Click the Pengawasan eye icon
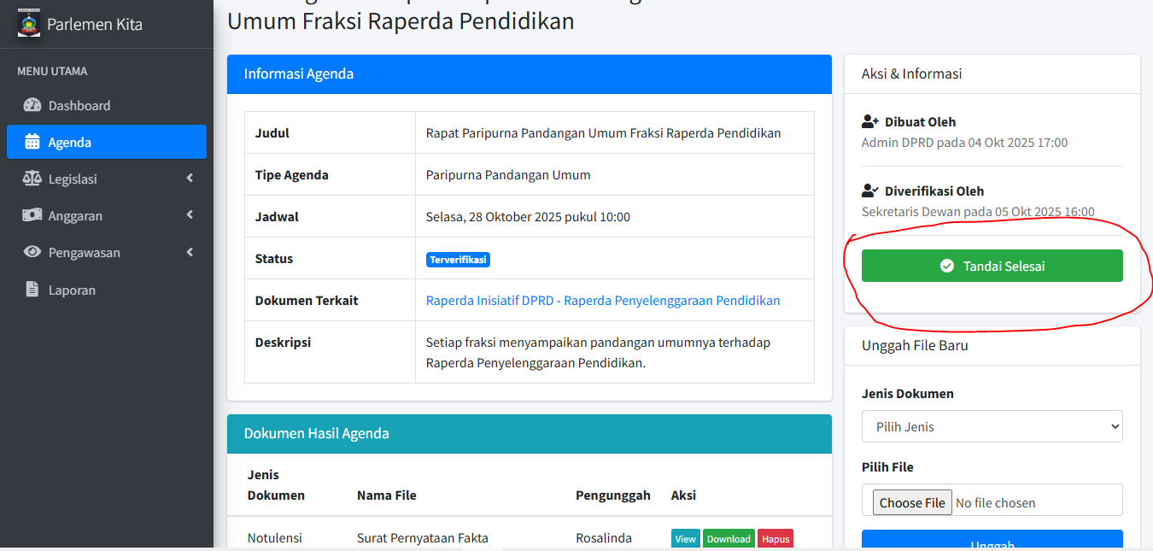 click(32, 253)
